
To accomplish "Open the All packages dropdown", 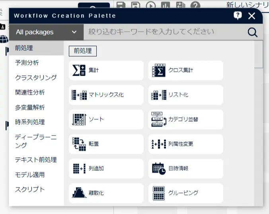I will pyautogui.click(x=46, y=32).
